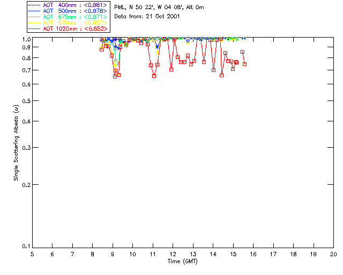Click the 0.9 y-axis tick label
Image resolution: width=343 pixels, height=275 pixels.
click(x=26, y=47)
